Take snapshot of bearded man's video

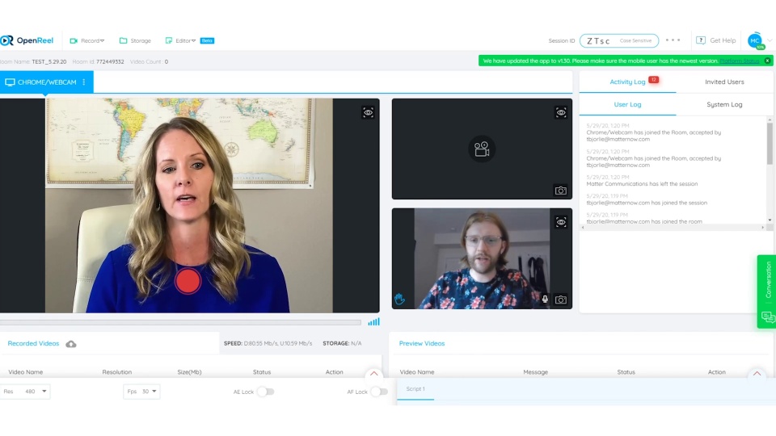click(561, 300)
